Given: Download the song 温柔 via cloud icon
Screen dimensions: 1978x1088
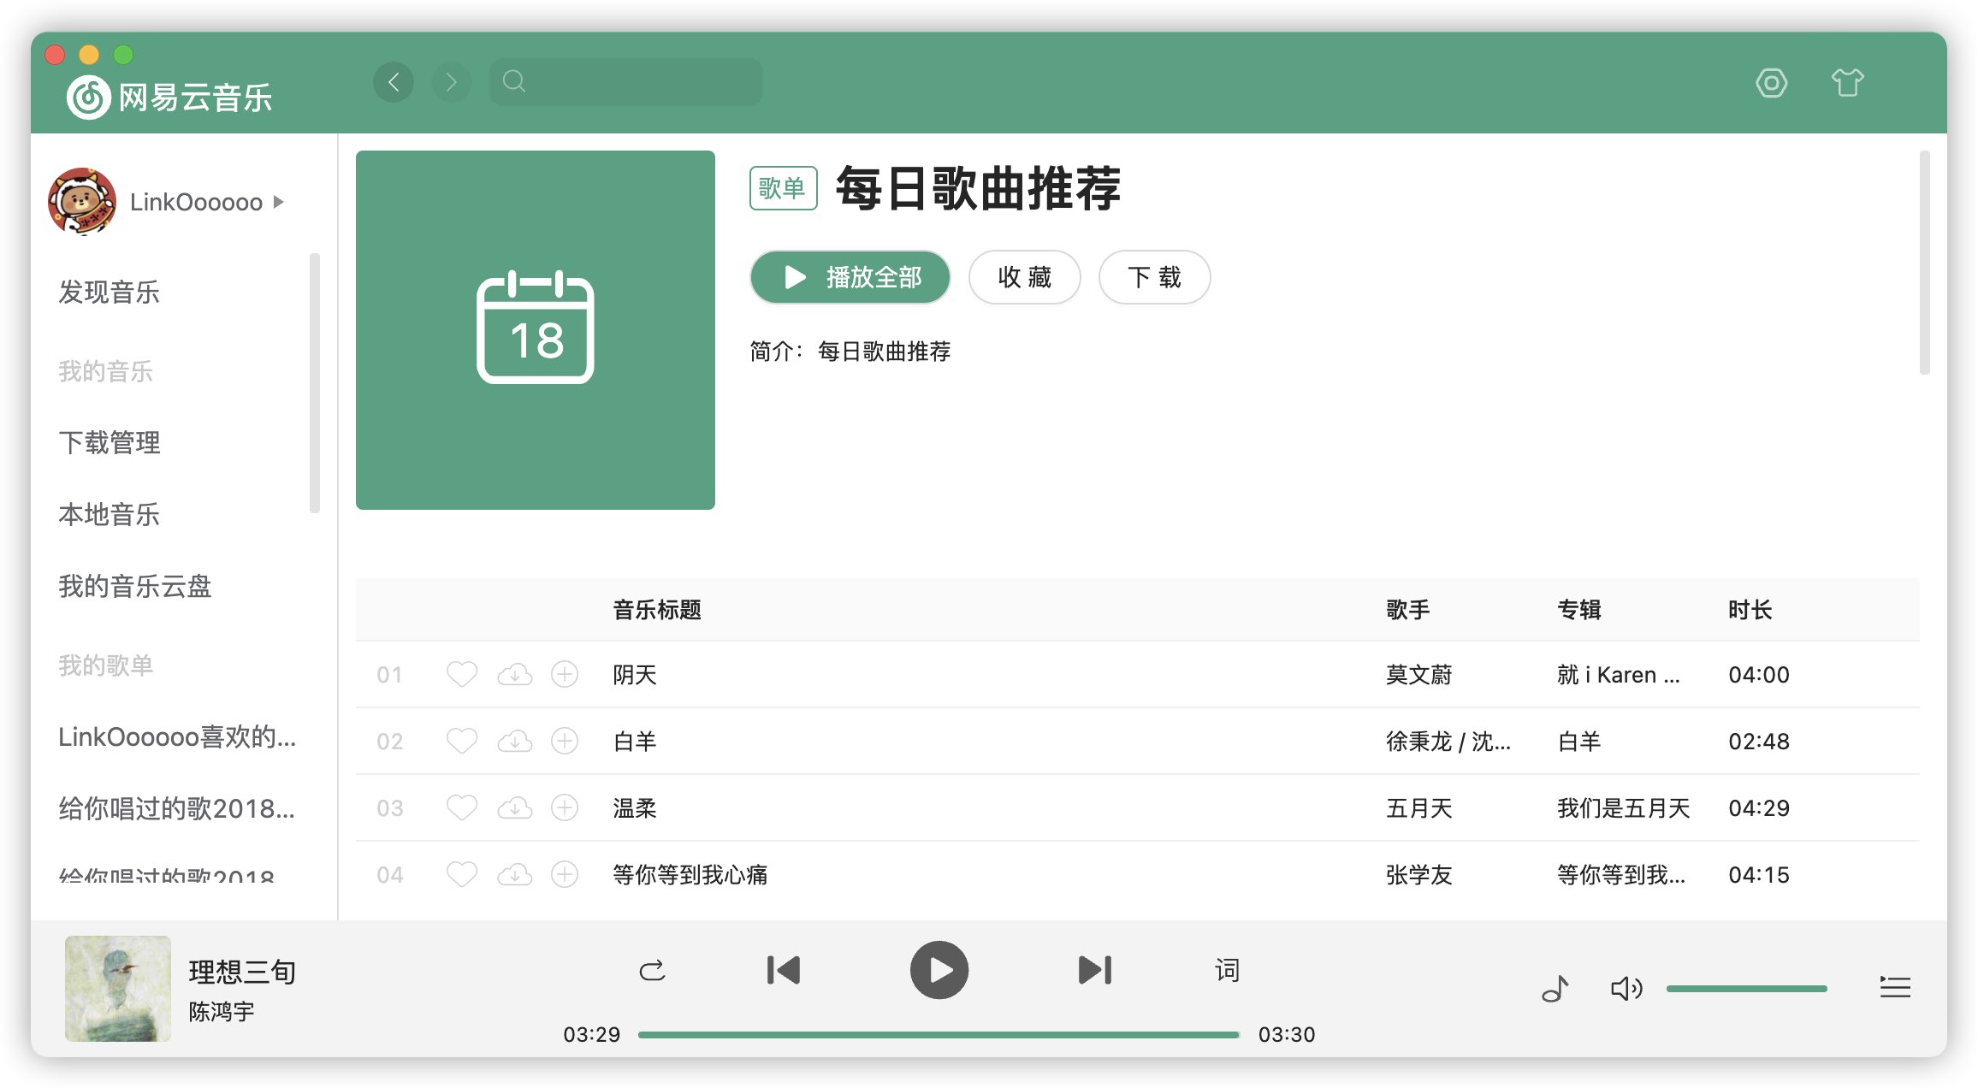Looking at the screenshot, I should coord(515,808).
